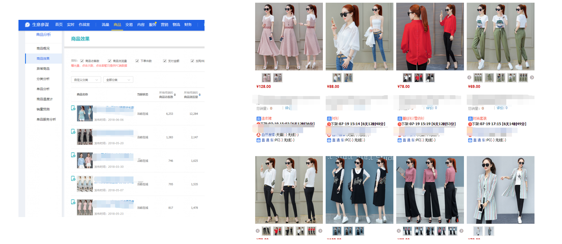Toggle the 支付金额 checkbox

[165, 61]
